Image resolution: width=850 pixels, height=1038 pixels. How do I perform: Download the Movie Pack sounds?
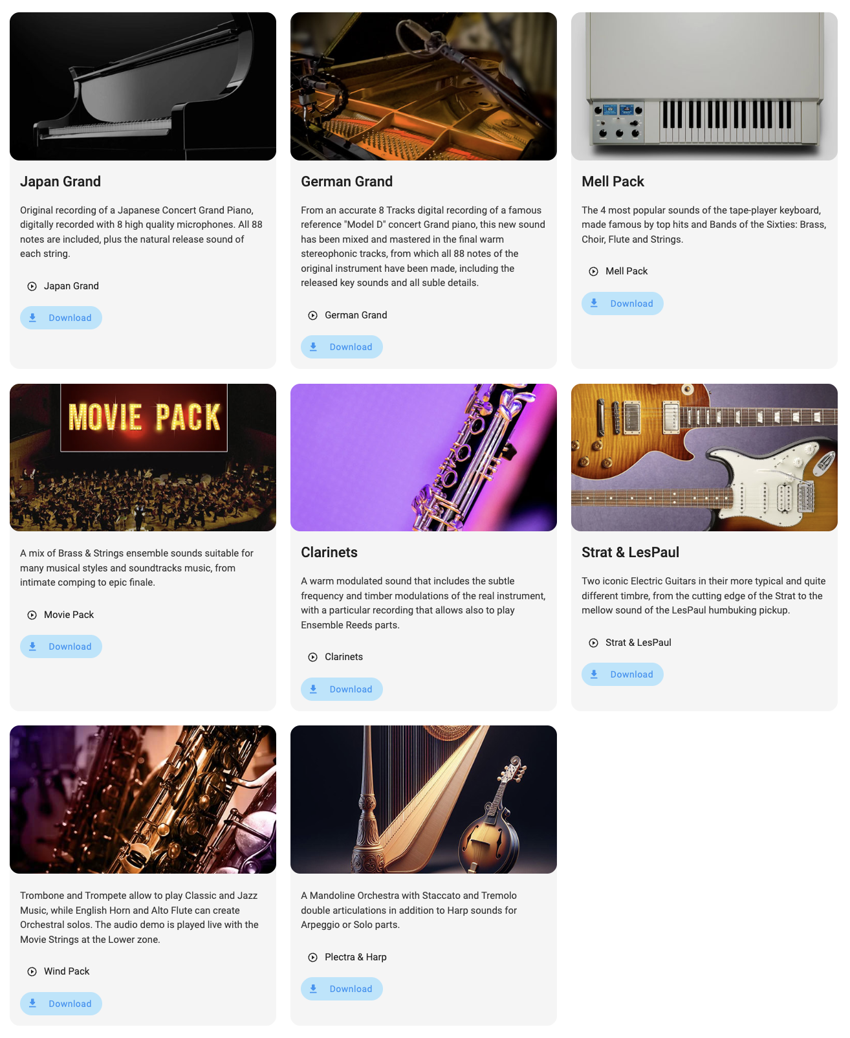pyautogui.click(x=61, y=646)
